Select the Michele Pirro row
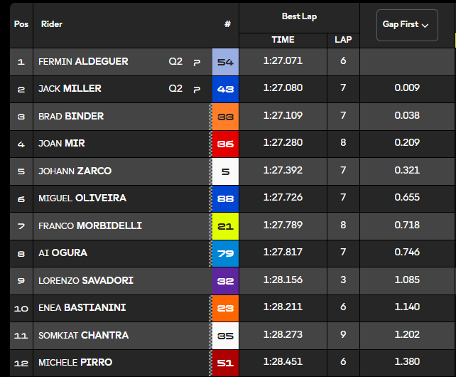This screenshot has height=377, width=456. (233, 363)
